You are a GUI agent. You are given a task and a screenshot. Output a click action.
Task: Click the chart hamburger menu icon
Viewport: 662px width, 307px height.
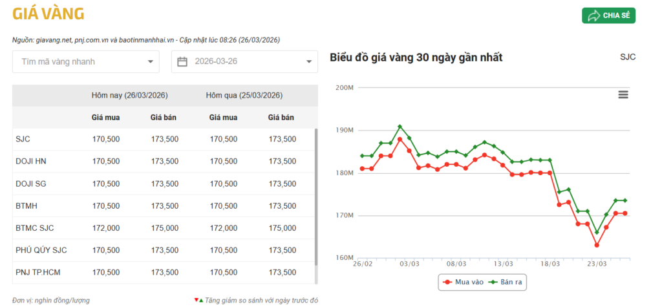pyautogui.click(x=623, y=95)
